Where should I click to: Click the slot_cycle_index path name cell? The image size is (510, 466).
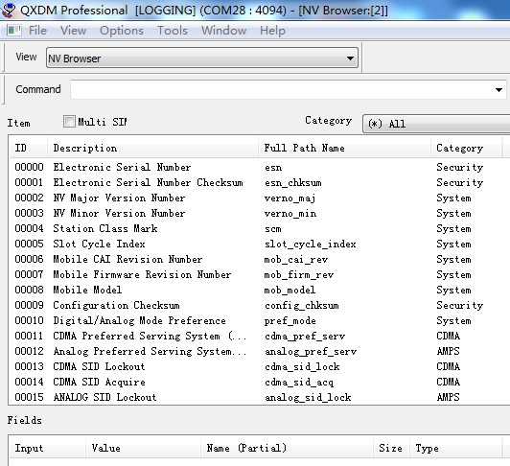pos(311,245)
